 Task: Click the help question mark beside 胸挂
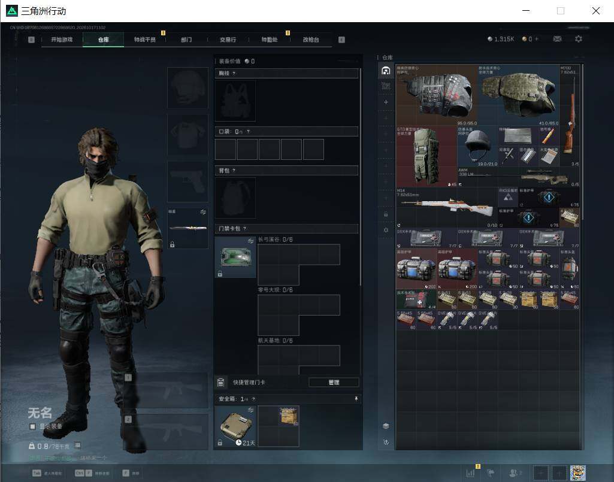tap(234, 73)
